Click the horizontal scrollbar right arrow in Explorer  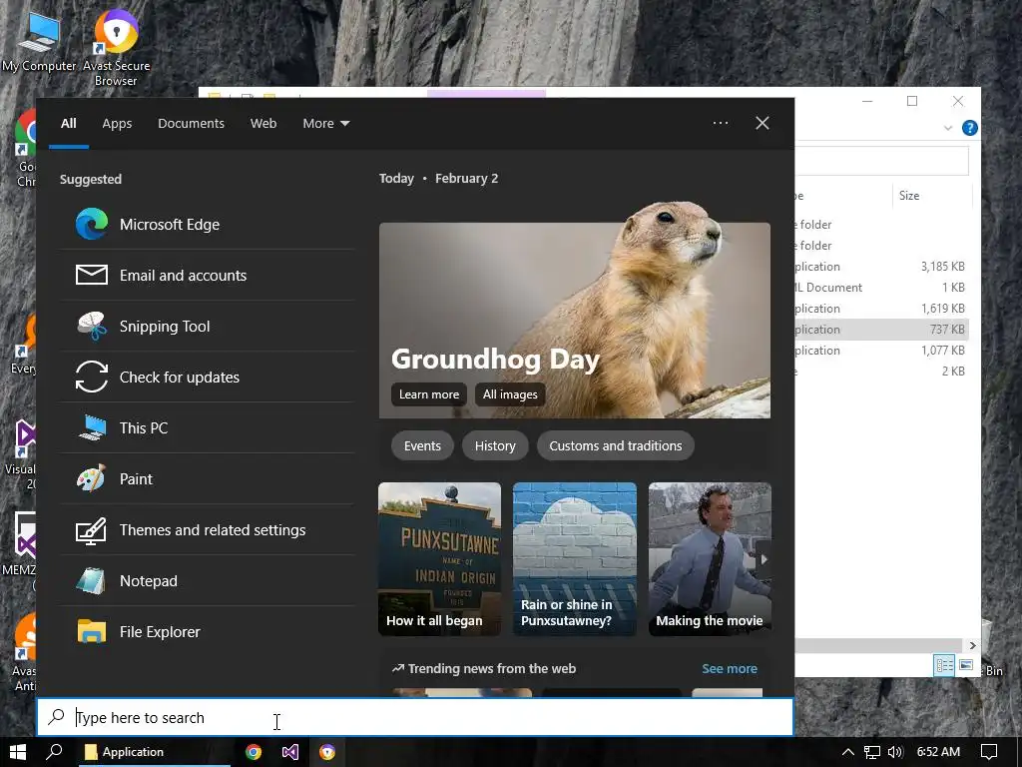[x=972, y=645]
